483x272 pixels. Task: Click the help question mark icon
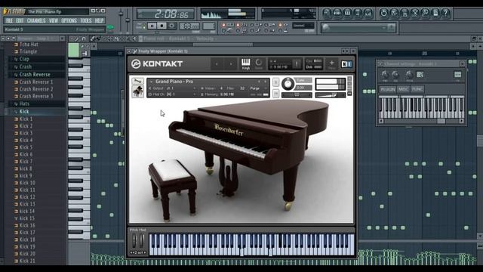[445, 13]
